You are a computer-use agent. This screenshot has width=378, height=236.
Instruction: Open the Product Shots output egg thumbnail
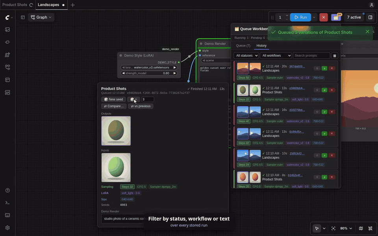(116, 131)
